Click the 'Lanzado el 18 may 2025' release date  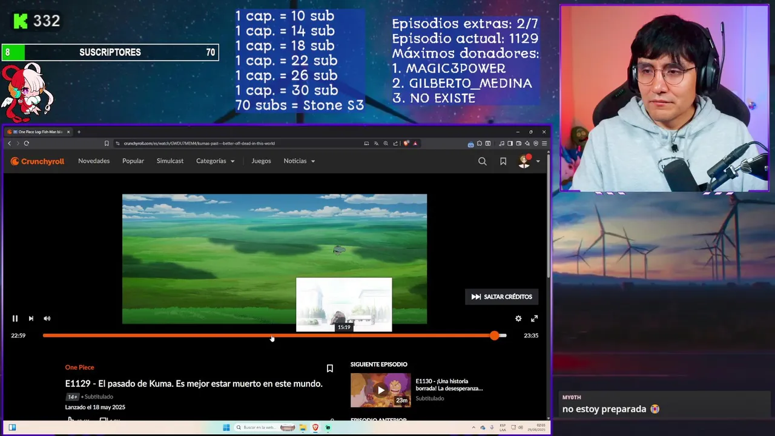pyautogui.click(x=95, y=408)
